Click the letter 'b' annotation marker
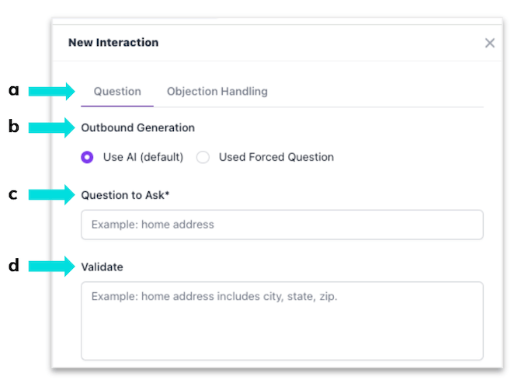 [x=13, y=127]
